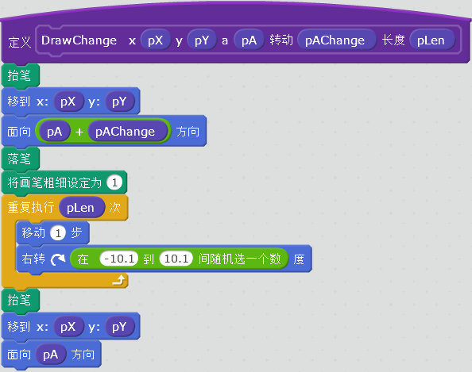
Task: Select pAChange parameter in the definition header
Action: 337,40
